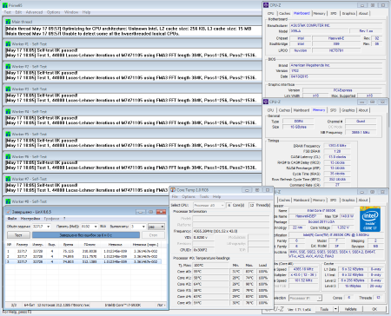Image resolution: width=391 pixels, height=316 pixels.
Task: Open the Advanced menu in Prime95
Action: coord(34,12)
